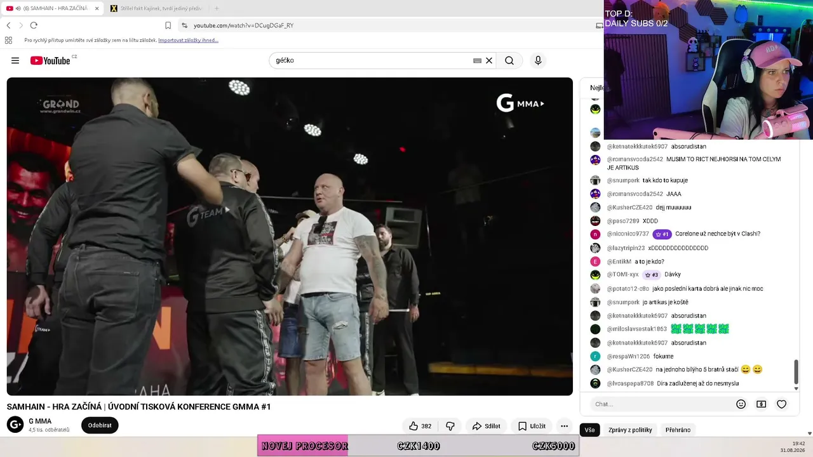Click the taskbar clock showing 19:42
Viewport: 813px width, 457px height.
tap(798, 444)
